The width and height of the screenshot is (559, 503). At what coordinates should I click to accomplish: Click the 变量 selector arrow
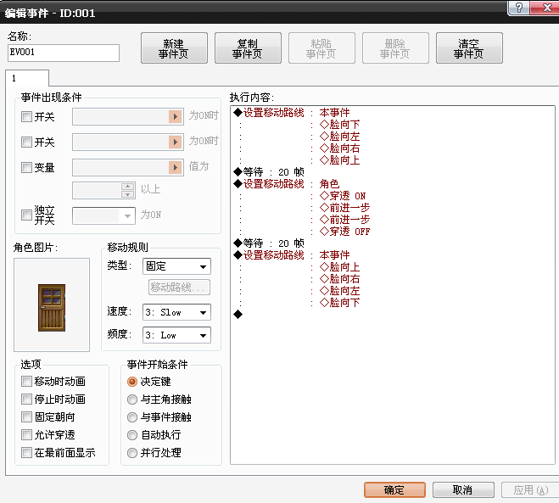pos(175,167)
